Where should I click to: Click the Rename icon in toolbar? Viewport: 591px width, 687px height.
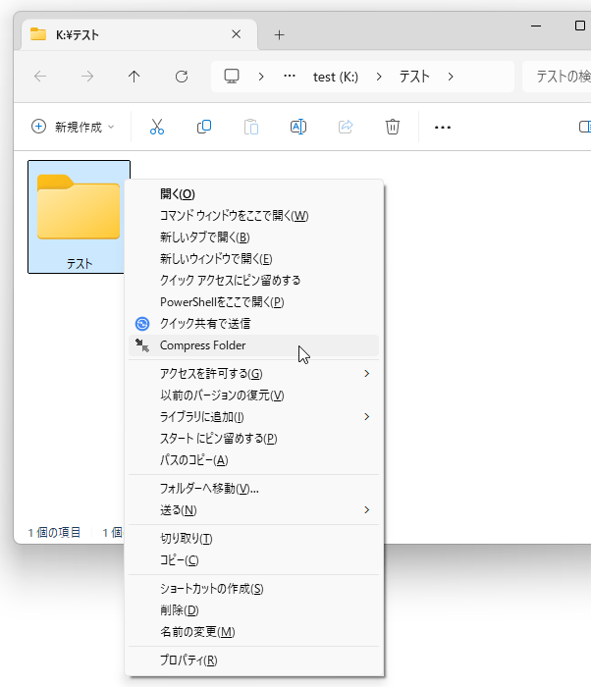pos(298,127)
